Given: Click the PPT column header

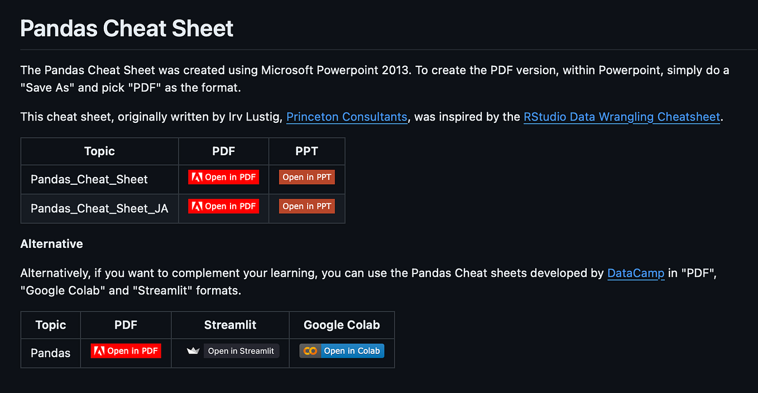Looking at the screenshot, I should [x=306, y=151].
